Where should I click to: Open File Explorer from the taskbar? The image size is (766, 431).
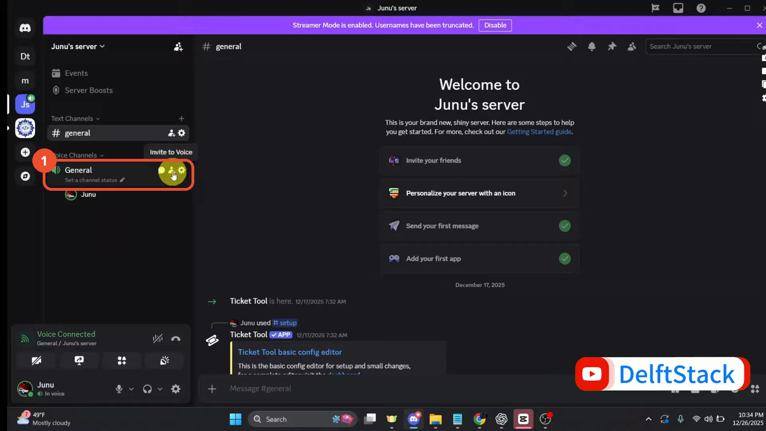point(435,419)
